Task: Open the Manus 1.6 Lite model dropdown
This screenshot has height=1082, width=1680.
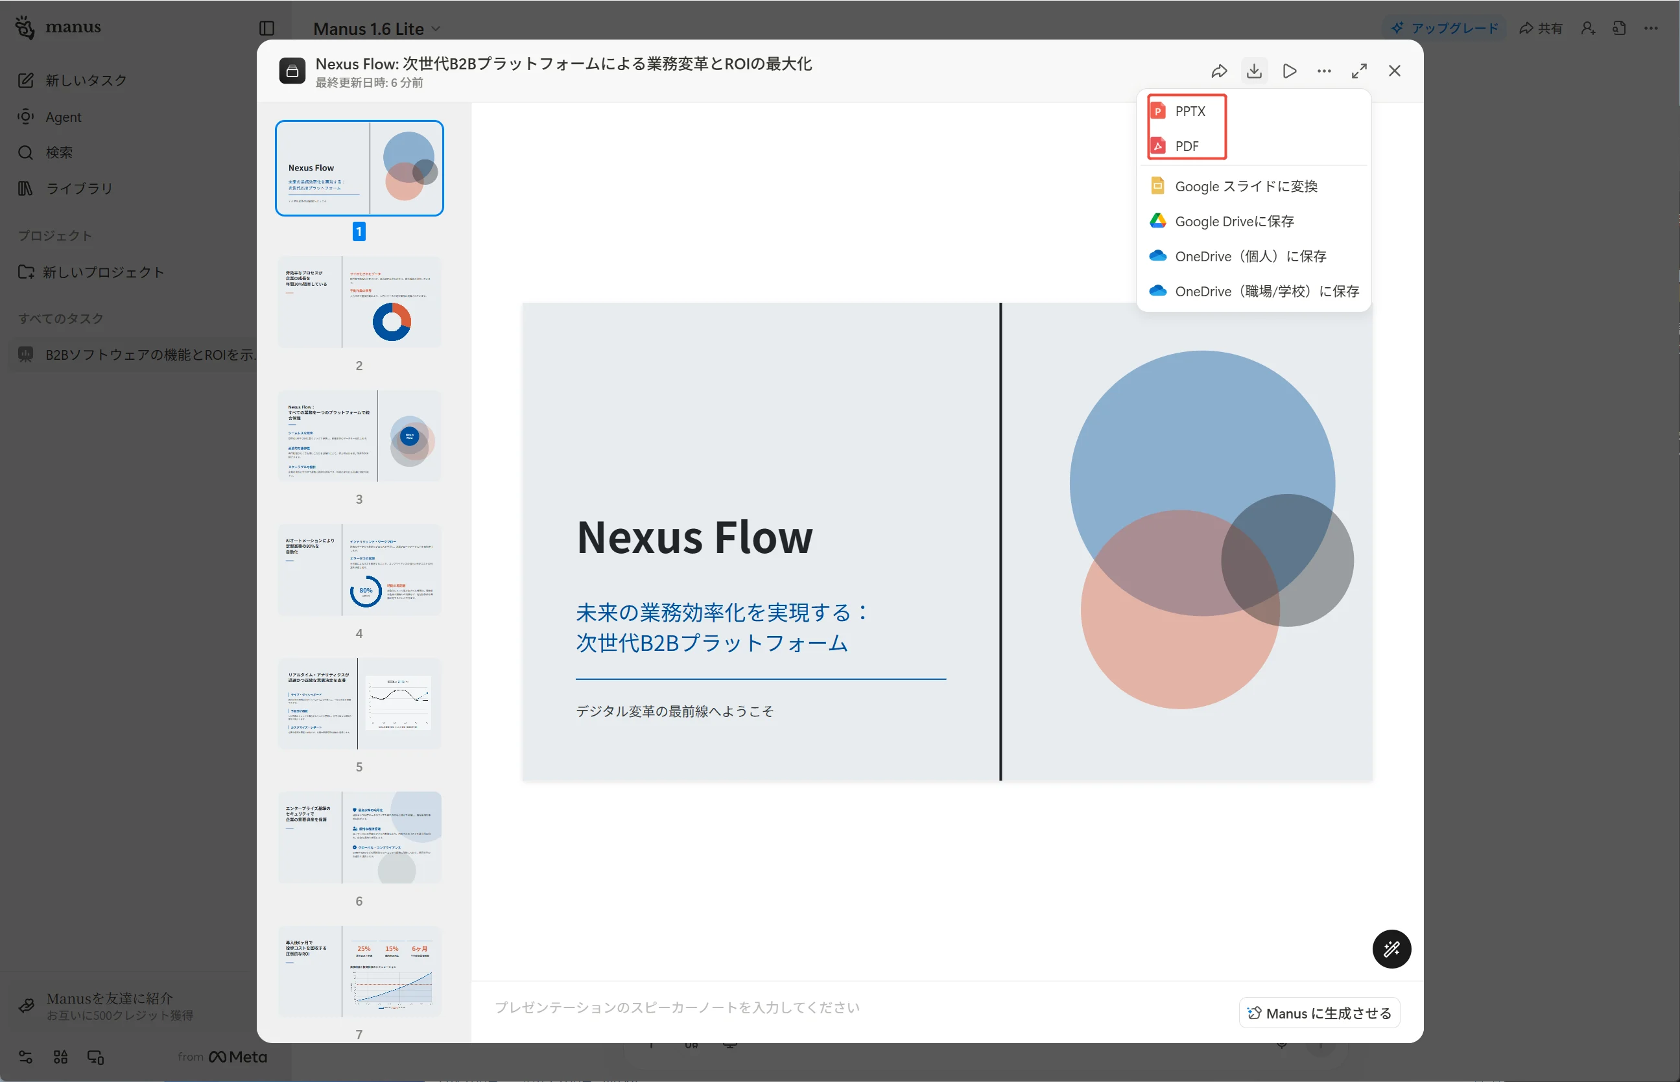Action: (377, 29)
